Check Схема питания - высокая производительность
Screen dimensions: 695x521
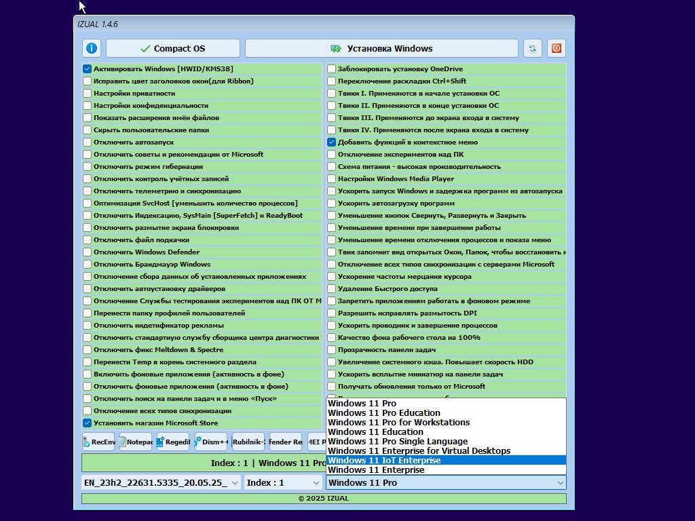[x=331, y=167]
